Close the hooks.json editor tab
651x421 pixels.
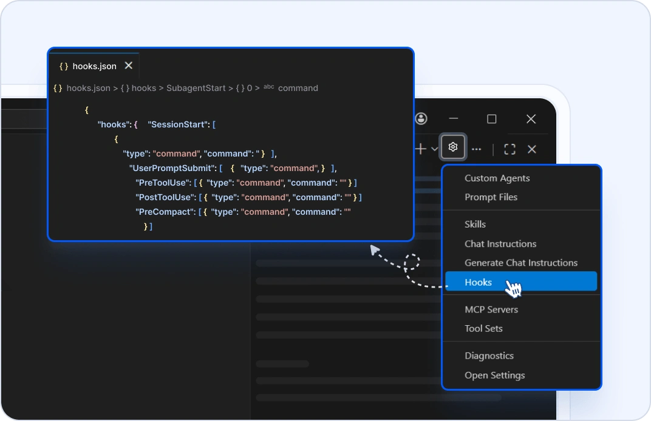128,66
